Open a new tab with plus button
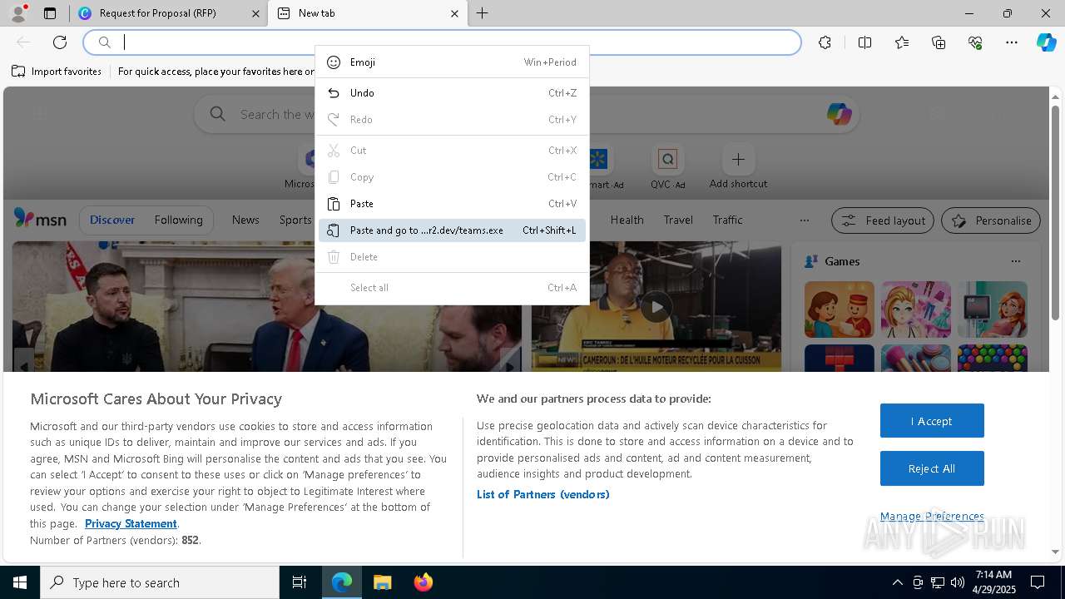 [x=483, y=13]
